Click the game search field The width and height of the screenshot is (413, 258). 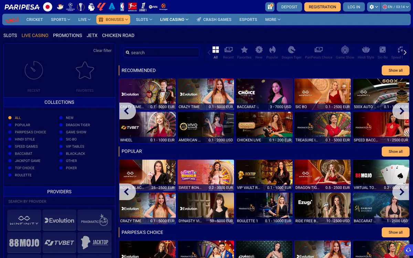(x=161, y=53)
